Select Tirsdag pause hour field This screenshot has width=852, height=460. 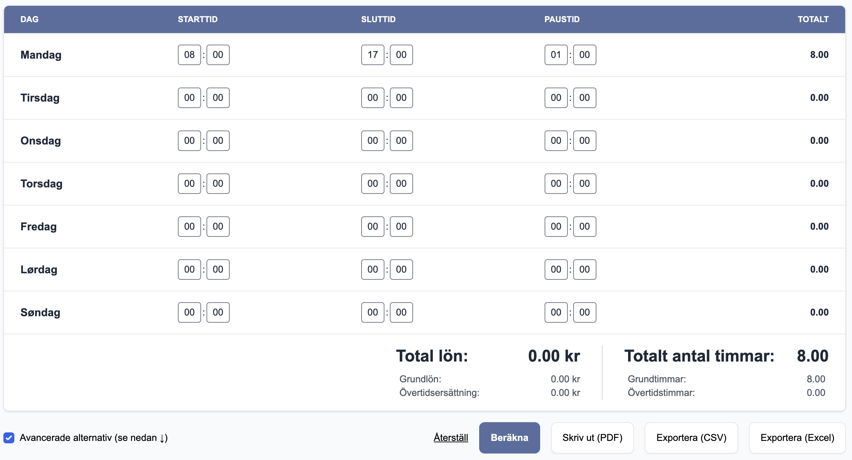point(556,98)
